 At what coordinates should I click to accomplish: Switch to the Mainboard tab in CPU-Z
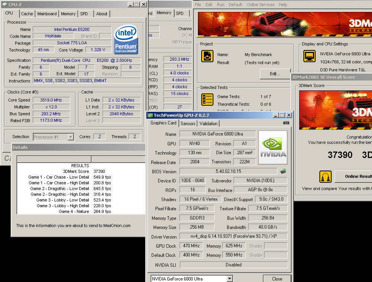coord(47,14)
